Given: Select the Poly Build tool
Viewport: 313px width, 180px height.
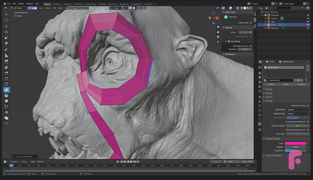Looking at the screenshot, I should tap(6, 90).
